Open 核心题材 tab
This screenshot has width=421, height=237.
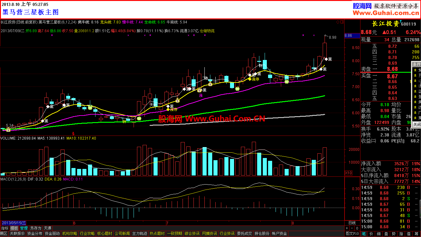click(x=105, y=234)
